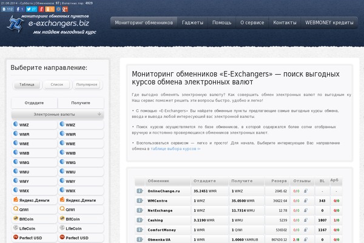Click the Perfect USD icon in Получите column

coord(62,237)
